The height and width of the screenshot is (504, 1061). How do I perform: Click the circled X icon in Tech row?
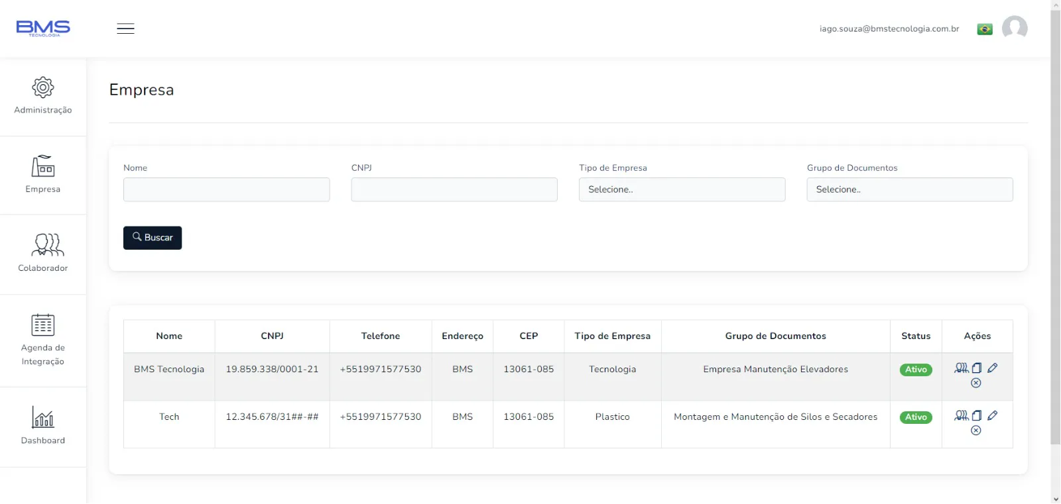click(976, 431)
